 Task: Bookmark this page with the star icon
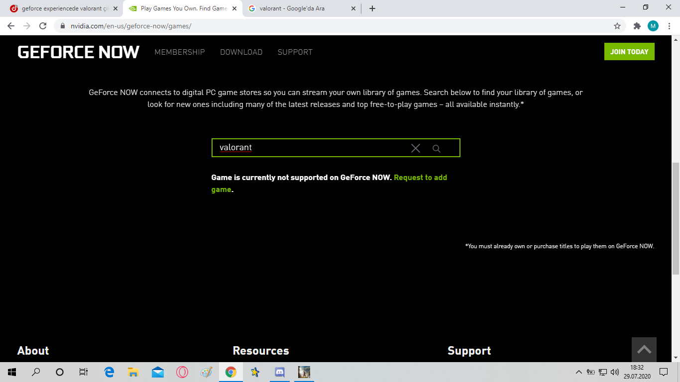tap(617, 26)
